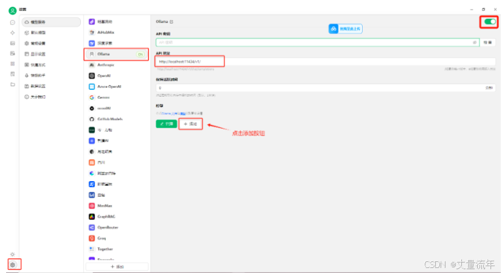Select the 豆包 provider row
The height and width of the screenshot is (274, 502).
117,195
